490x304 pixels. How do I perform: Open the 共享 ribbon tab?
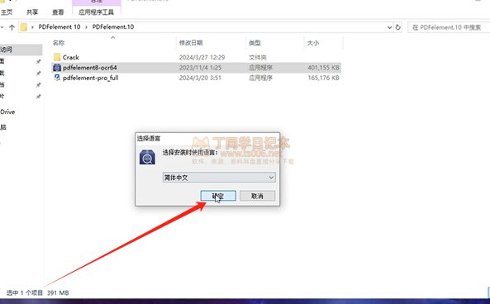pyautogui.click(x=32, y=12)
